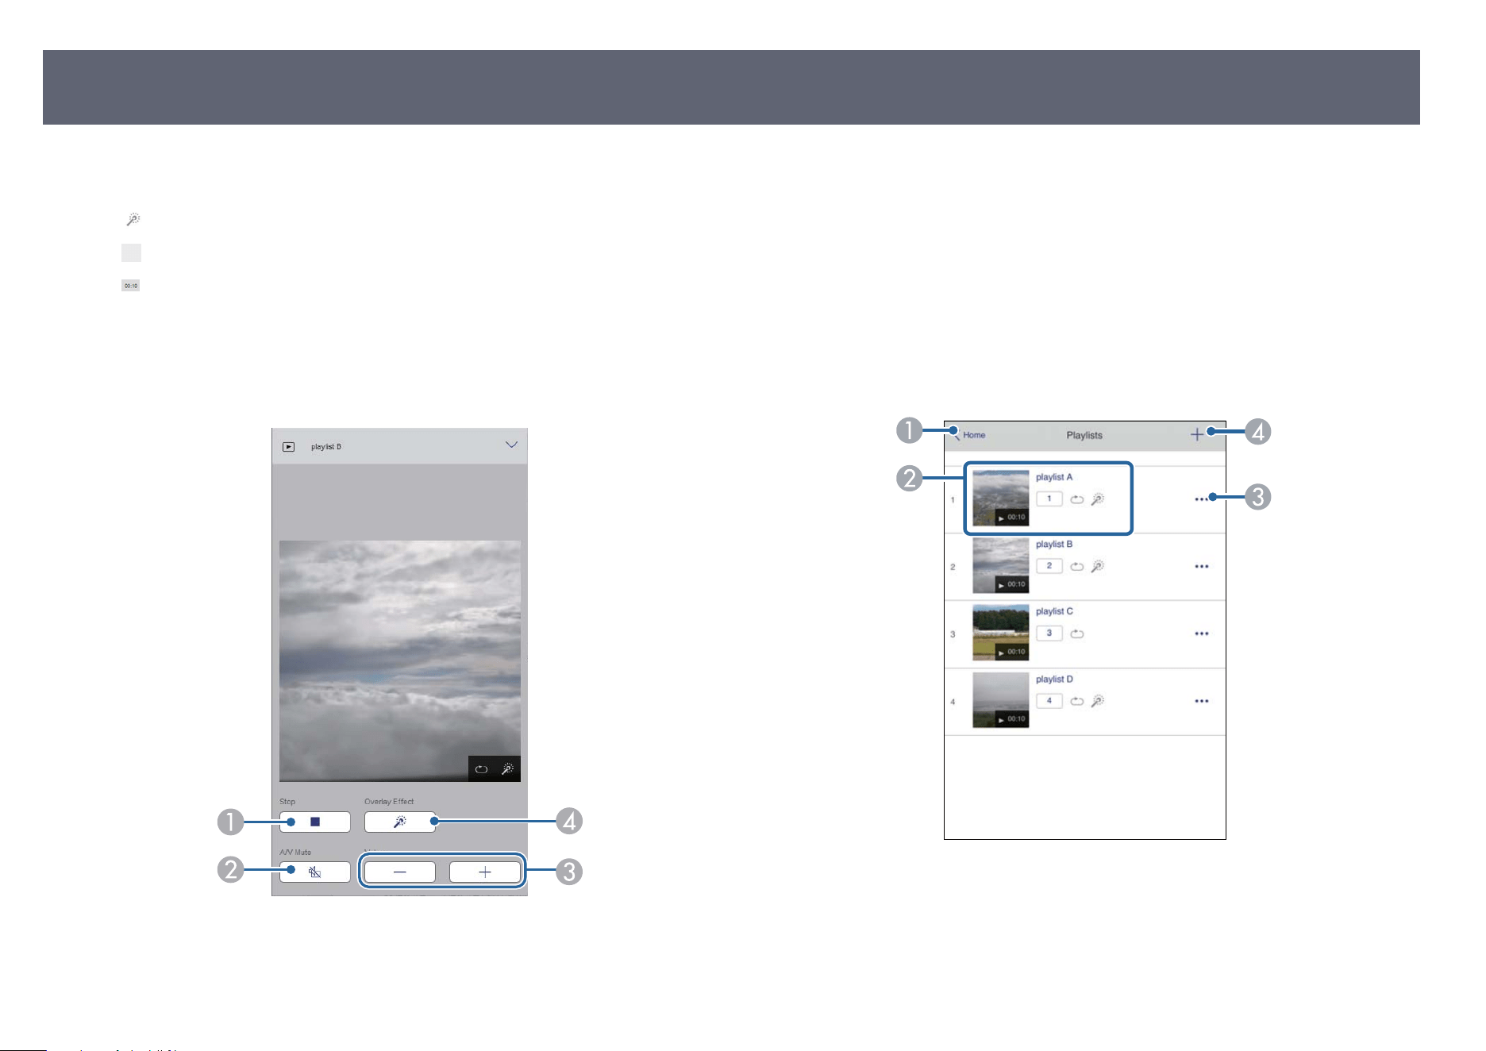Open the Overlay Effect button

(400, 822)
